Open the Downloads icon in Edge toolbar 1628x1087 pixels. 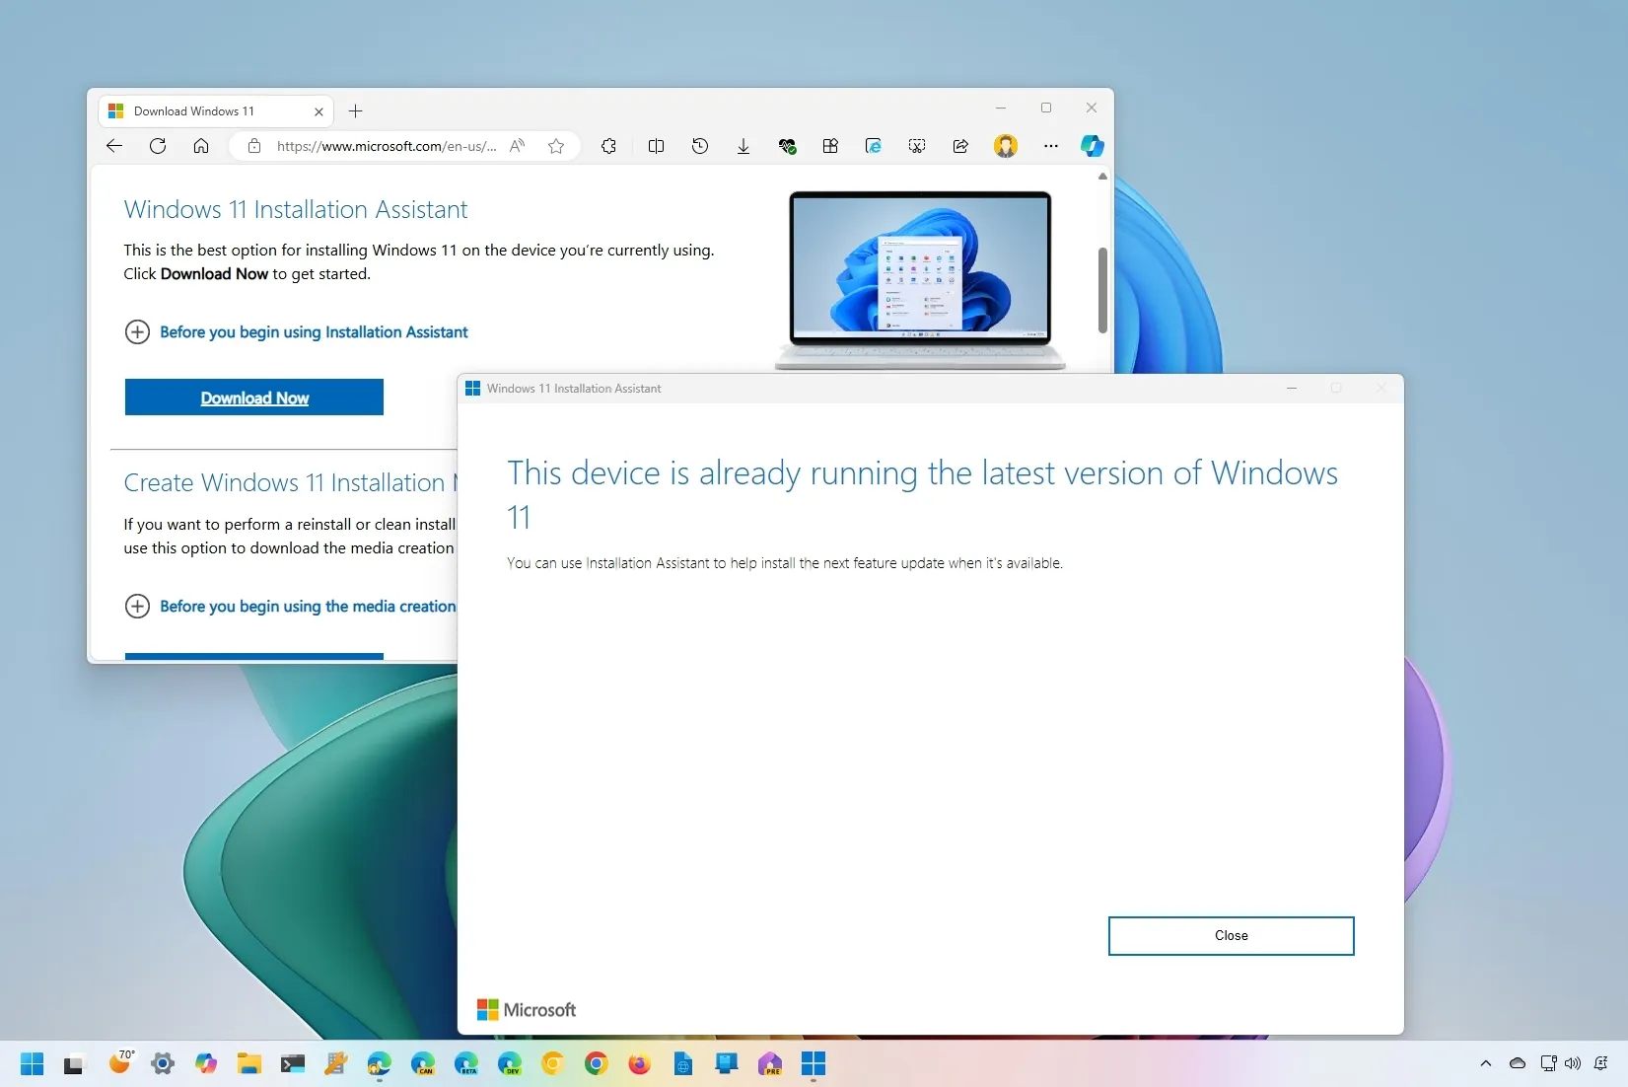pos(743,146)
